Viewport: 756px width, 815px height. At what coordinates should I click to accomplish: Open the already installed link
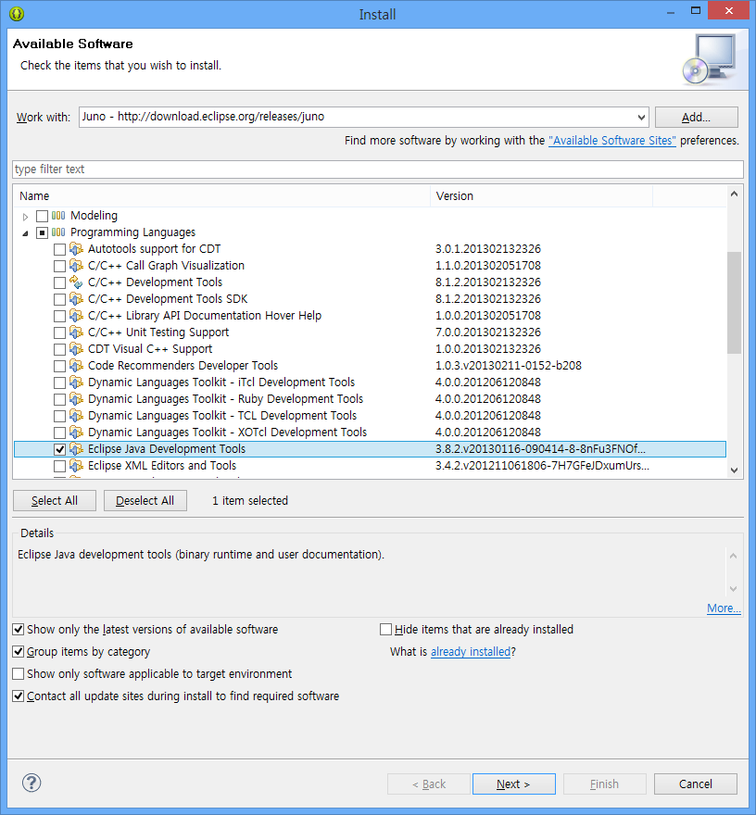[x=471, y=652]
